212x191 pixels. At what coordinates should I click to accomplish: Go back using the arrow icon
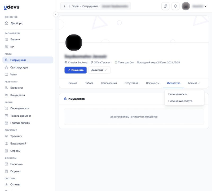65,6
